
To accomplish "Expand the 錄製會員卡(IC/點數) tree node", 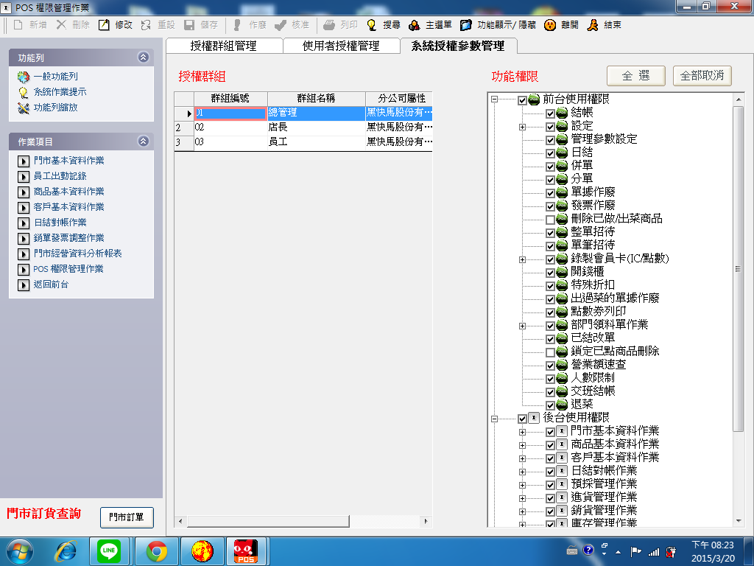I will click(523, 259).
